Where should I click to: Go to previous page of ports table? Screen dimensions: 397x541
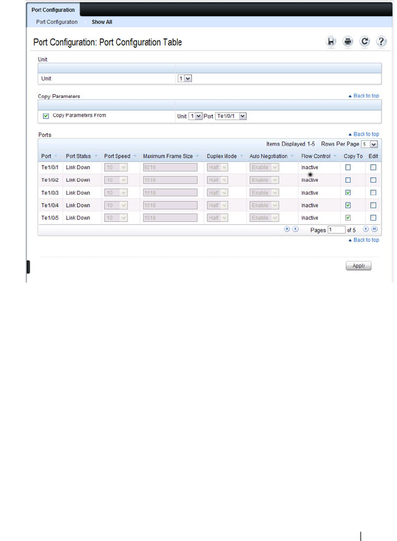(295, 229)
